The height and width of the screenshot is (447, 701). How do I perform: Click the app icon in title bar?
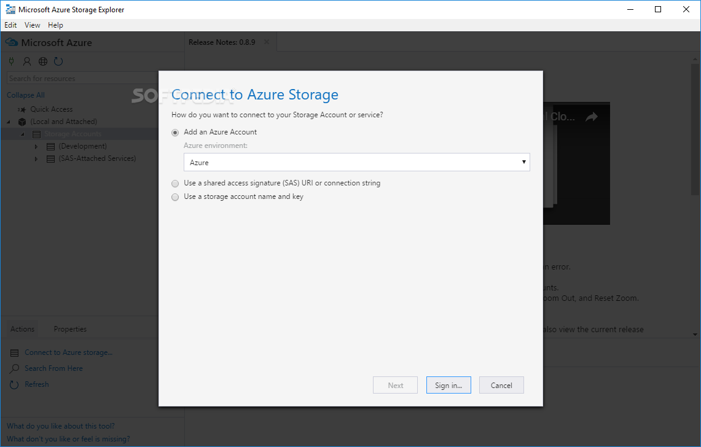[10, 9]
